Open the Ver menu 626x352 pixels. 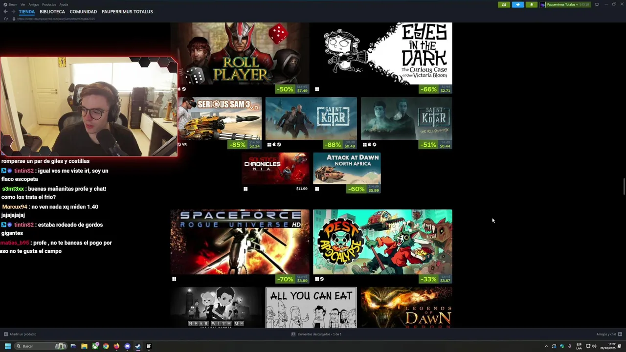pyautogui.click(x=22, y=4)
